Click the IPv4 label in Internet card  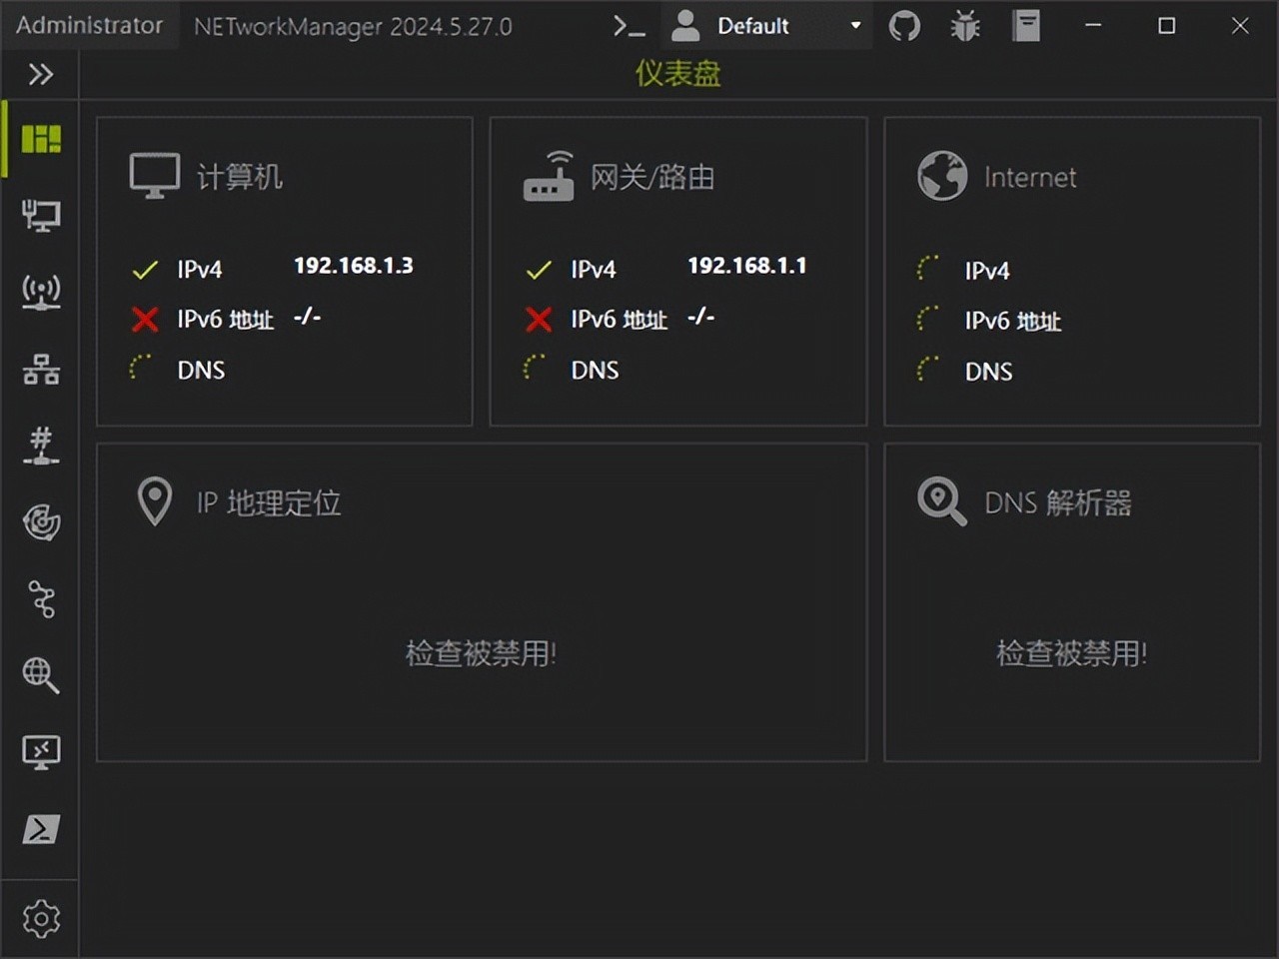[x=987, y=271]
